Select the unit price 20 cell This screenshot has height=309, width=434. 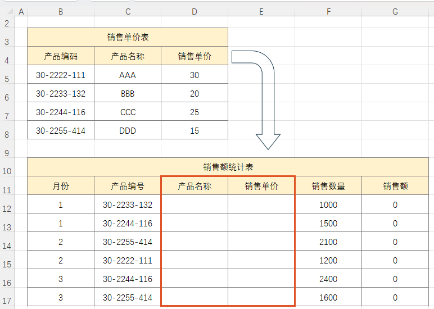pos(195,93)
